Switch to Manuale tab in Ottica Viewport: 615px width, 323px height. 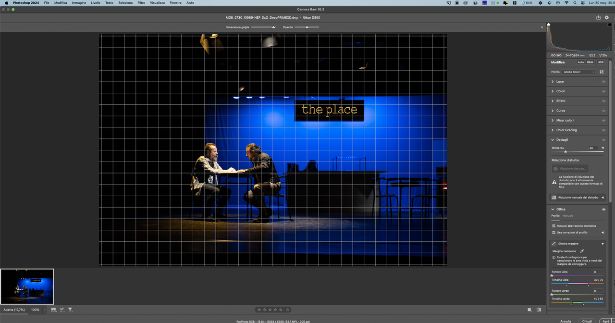coord(568,216)
